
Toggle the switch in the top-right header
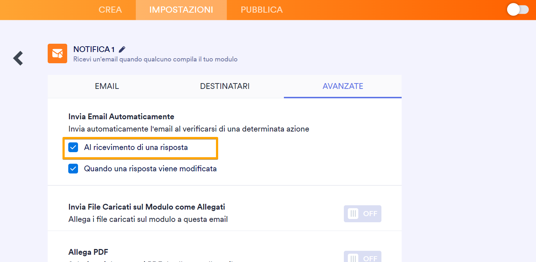(518, 10)
